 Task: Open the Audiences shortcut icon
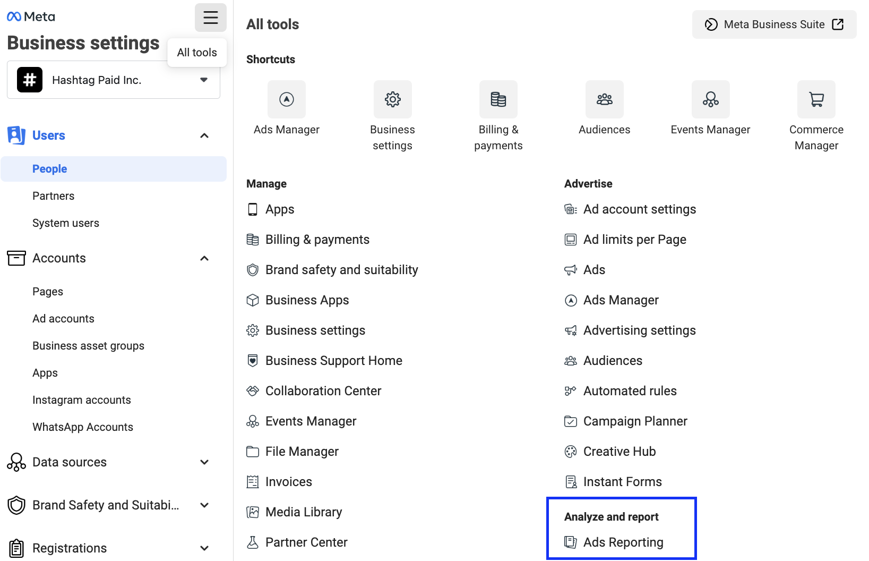605,99
